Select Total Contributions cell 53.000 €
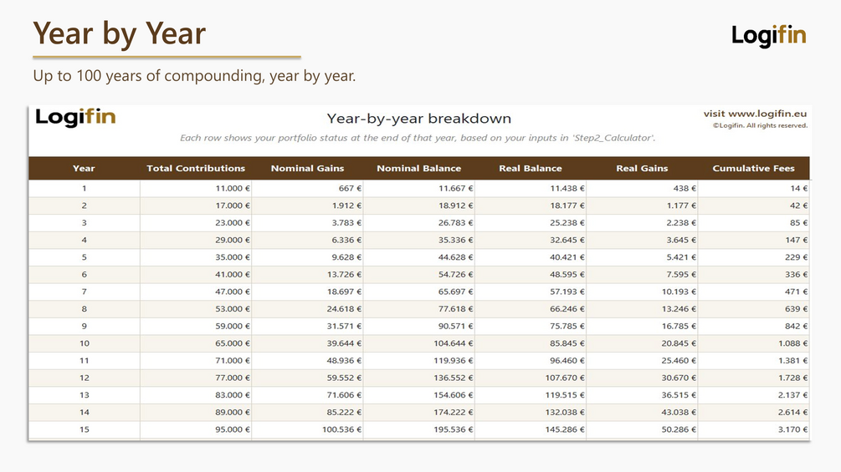This screenshot has height=472, width=841. coord(196,309)
